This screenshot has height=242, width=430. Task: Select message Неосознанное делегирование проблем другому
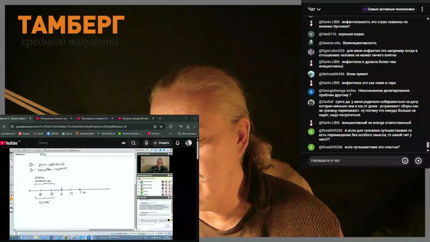pos(364,93)
